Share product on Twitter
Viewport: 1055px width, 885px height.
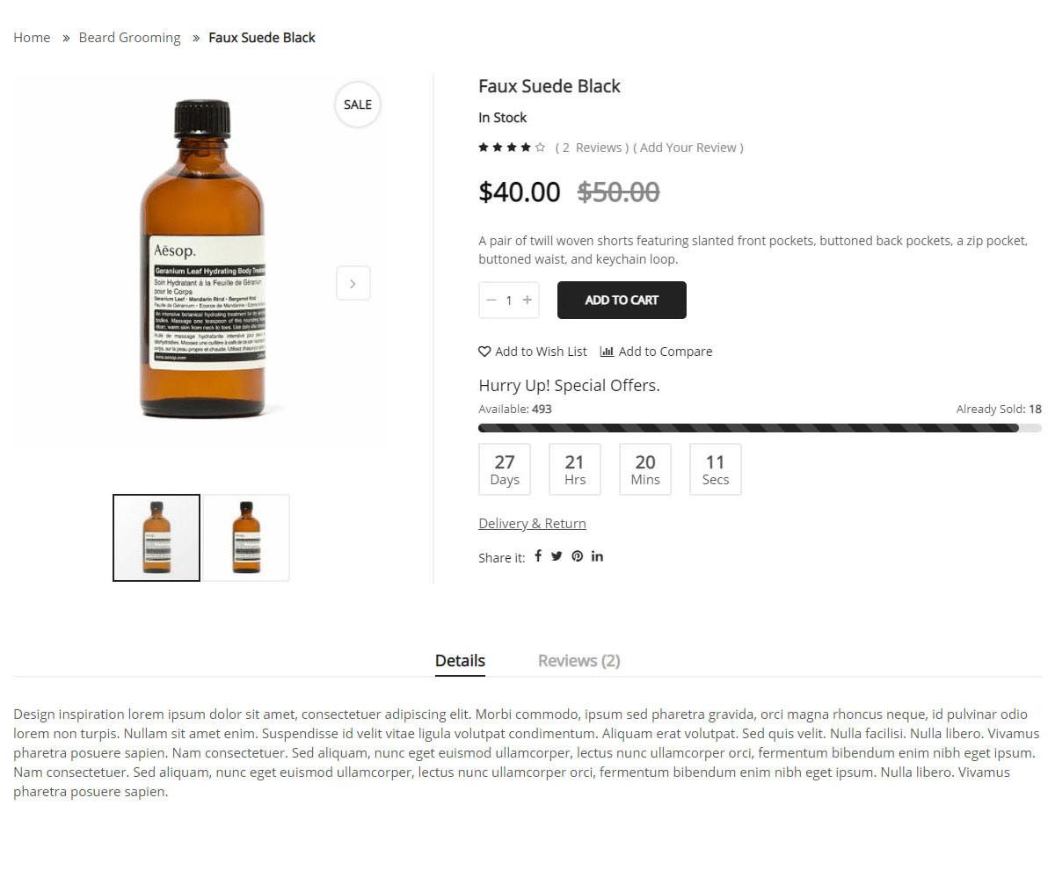(557, 556)
